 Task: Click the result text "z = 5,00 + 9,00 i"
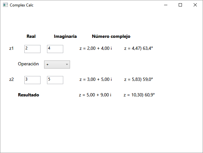point(95,95)
